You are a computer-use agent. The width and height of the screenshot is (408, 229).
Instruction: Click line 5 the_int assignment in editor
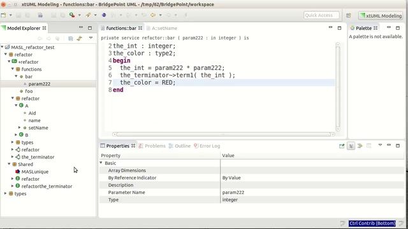172,68
